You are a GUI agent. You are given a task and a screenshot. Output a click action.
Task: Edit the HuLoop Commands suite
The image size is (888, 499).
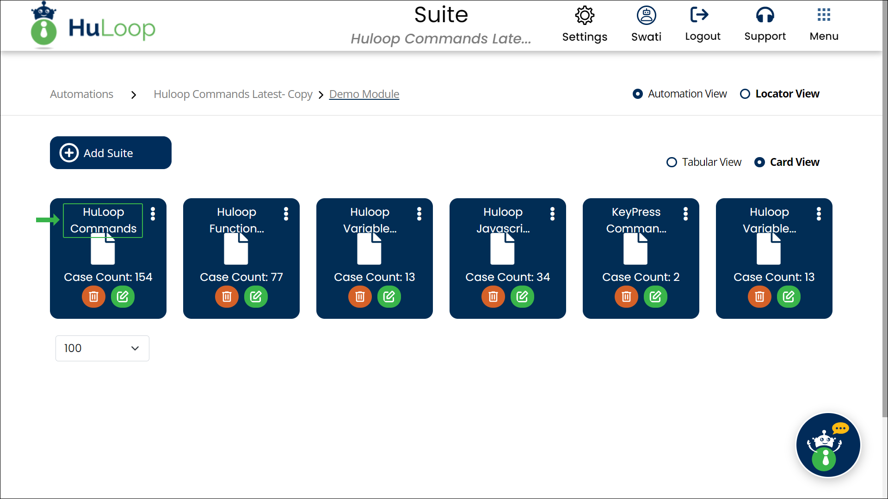coord(123,297)
